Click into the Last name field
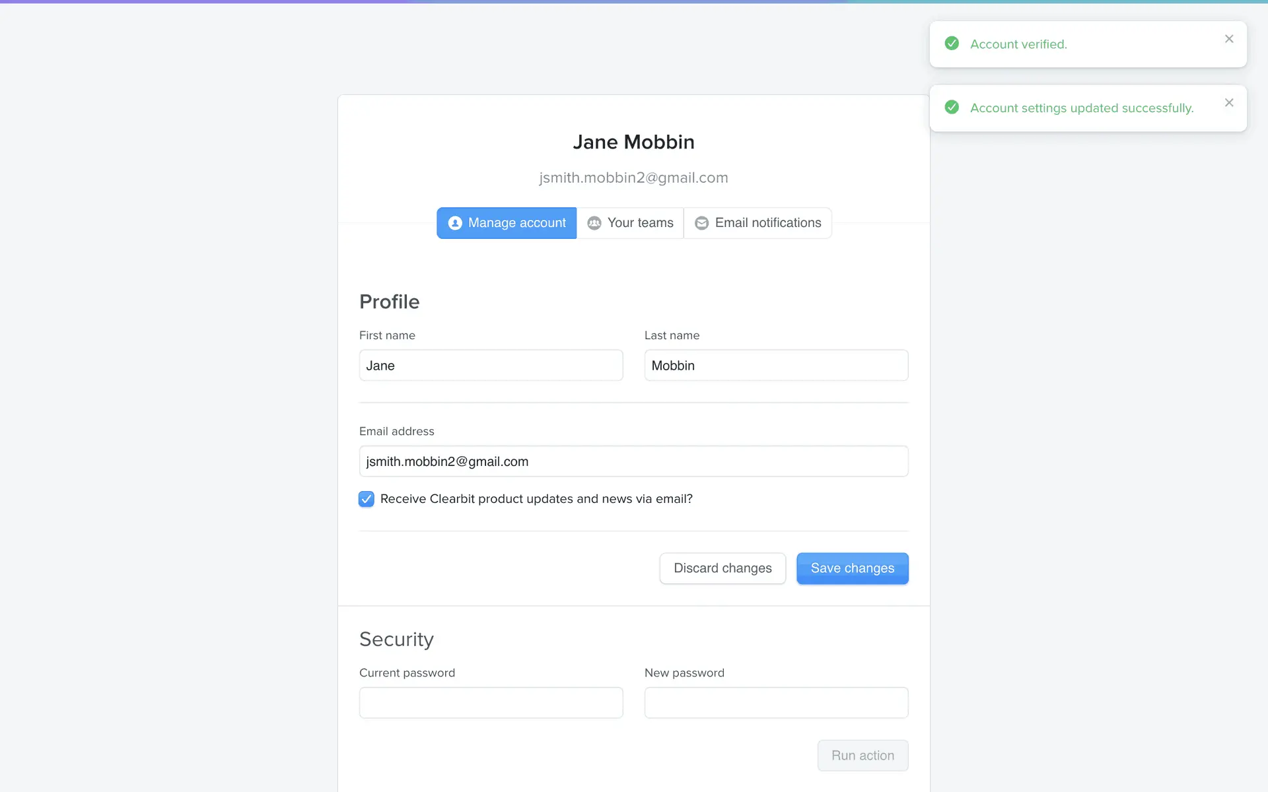 coord(776,366)
